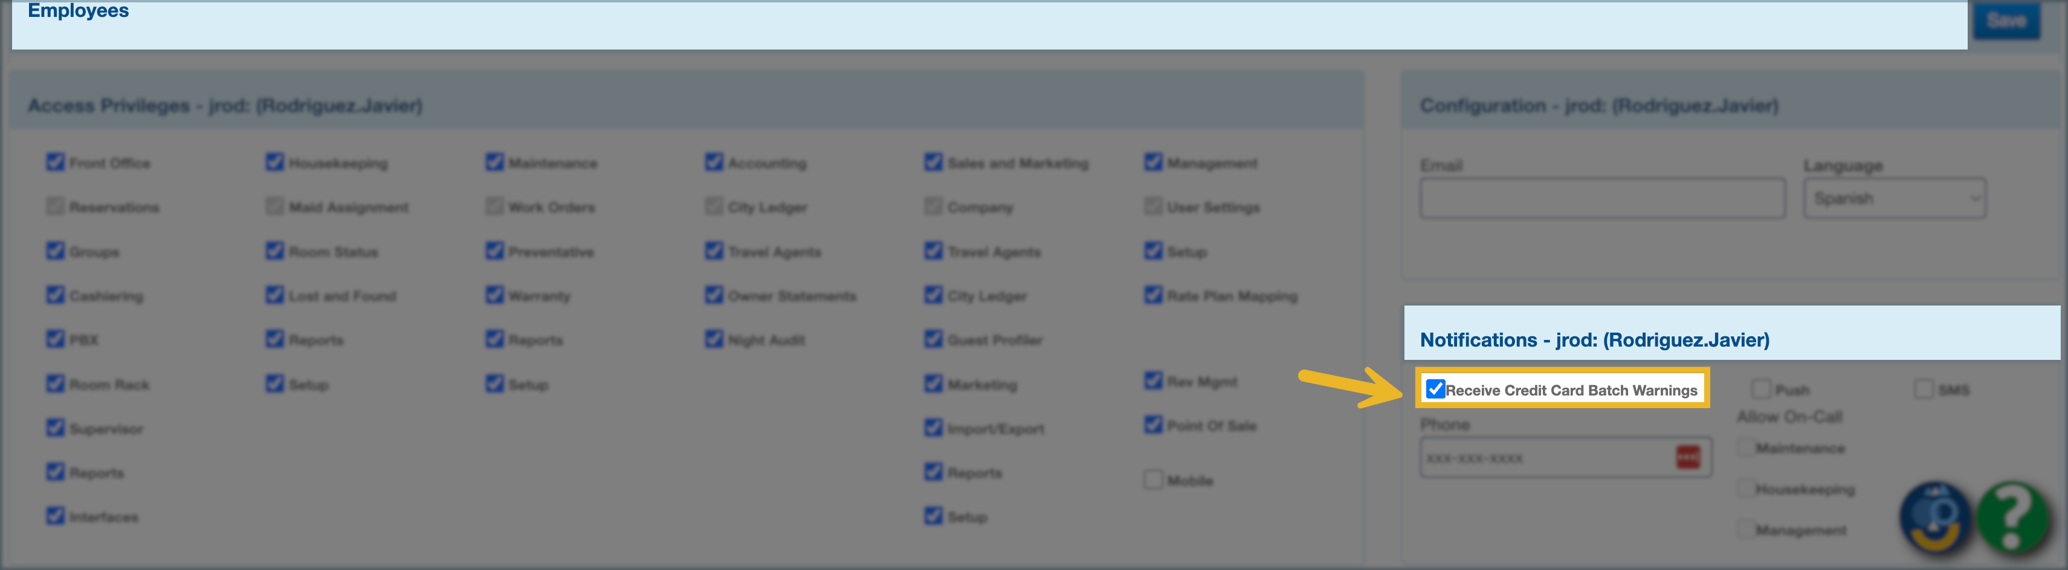Uncheck the Lost and Found checkbox
The height and width of the screenshot is (570, 2068).
pyautogui.click(x=274, y=295)
